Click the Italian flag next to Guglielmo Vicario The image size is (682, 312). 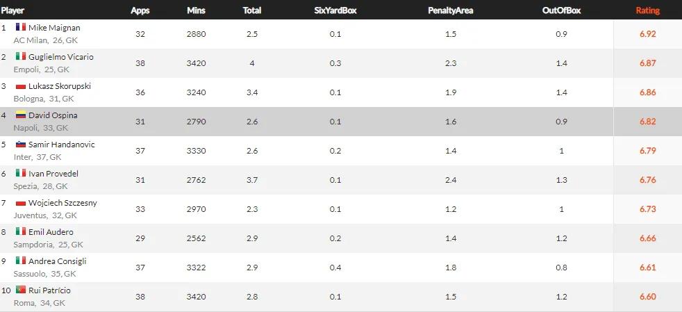(x=20, y=56)
